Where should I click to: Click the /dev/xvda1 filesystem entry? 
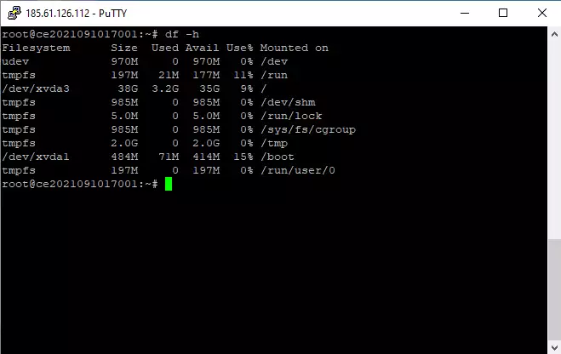click(x=36, y=157)
